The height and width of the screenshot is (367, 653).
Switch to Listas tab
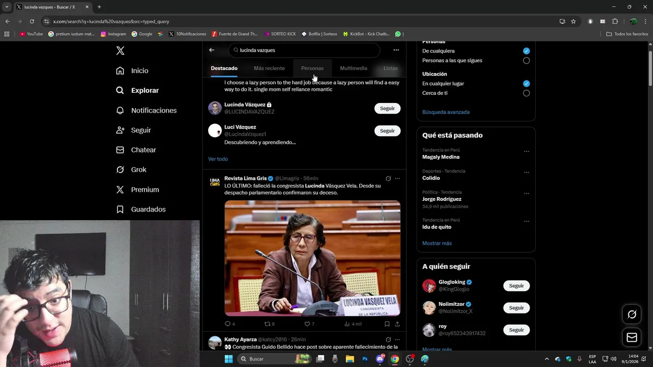390,68
